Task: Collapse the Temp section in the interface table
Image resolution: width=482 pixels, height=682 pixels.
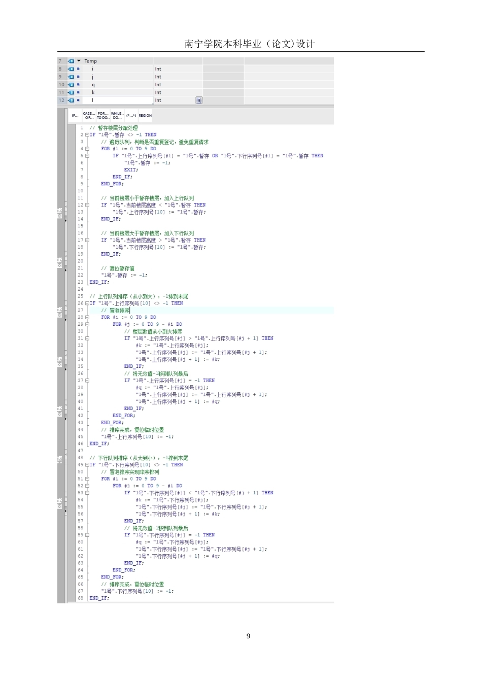Action: pyautogui.click(x=79, y=61)
